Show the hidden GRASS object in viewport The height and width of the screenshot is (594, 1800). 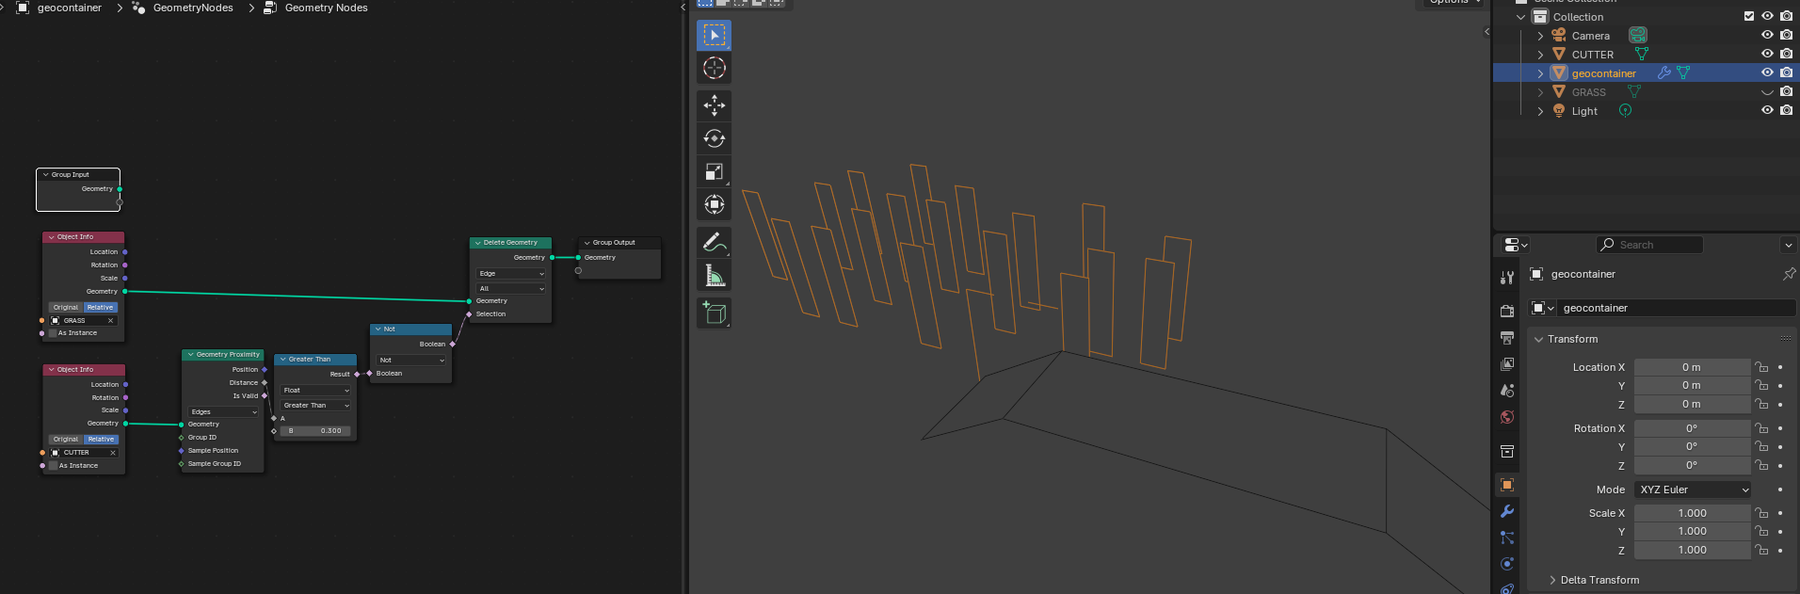1767,91
